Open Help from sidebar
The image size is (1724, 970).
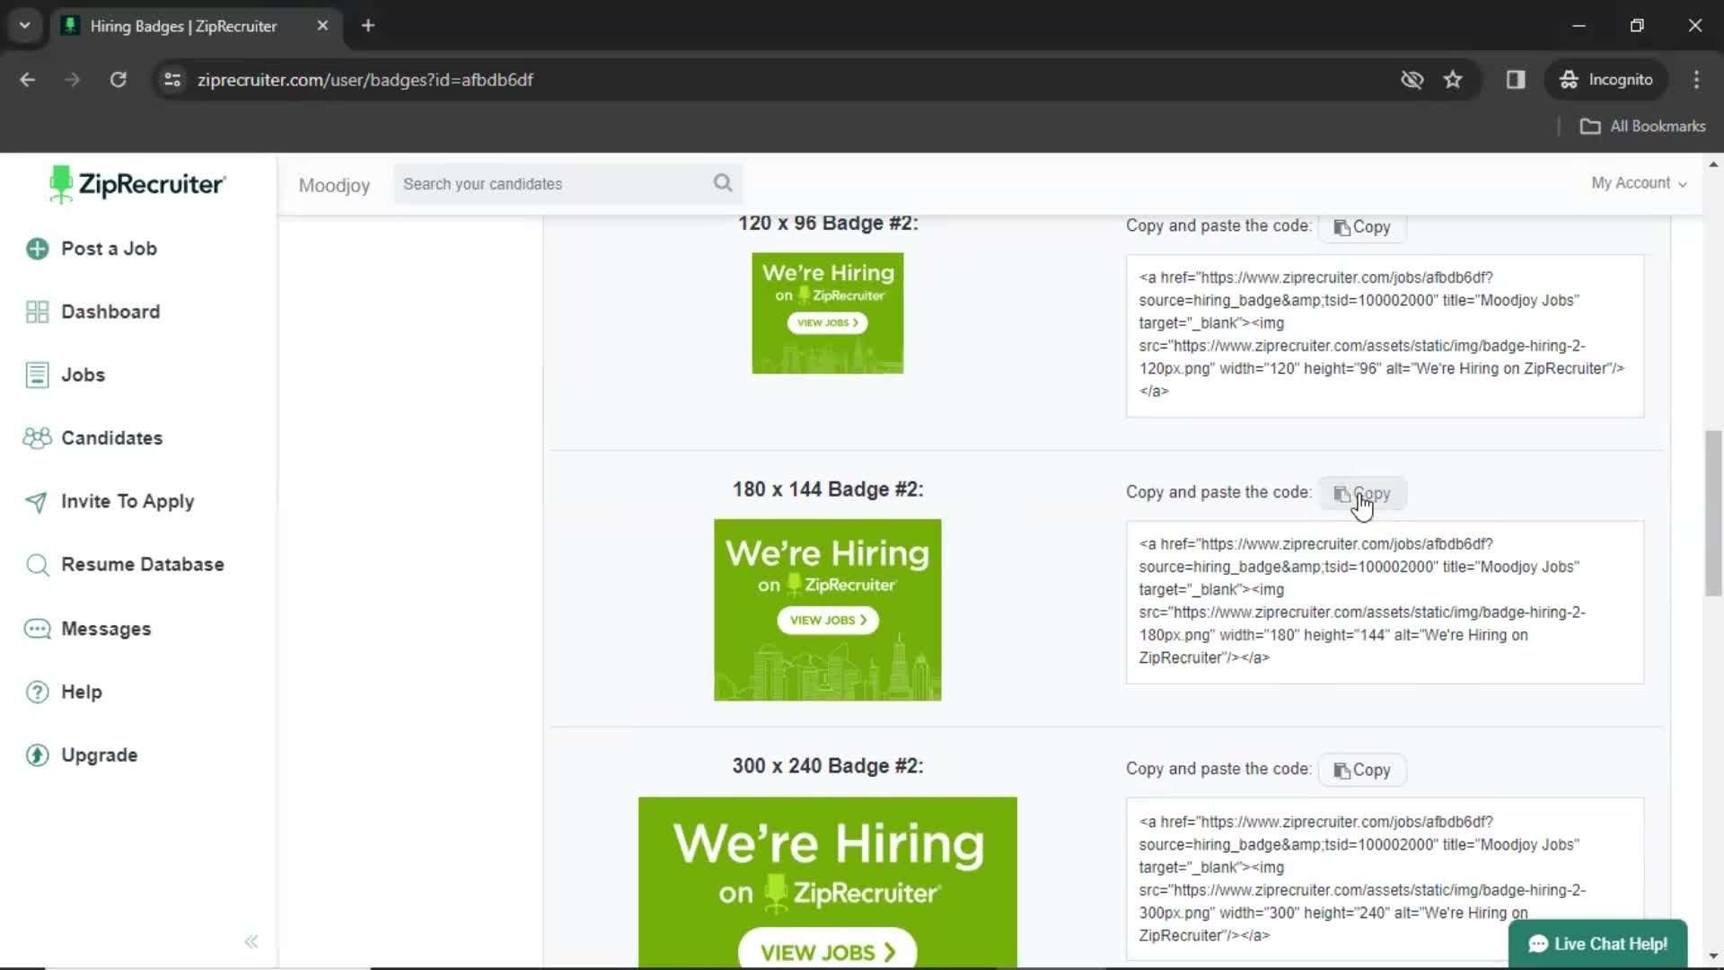point(82,692)
